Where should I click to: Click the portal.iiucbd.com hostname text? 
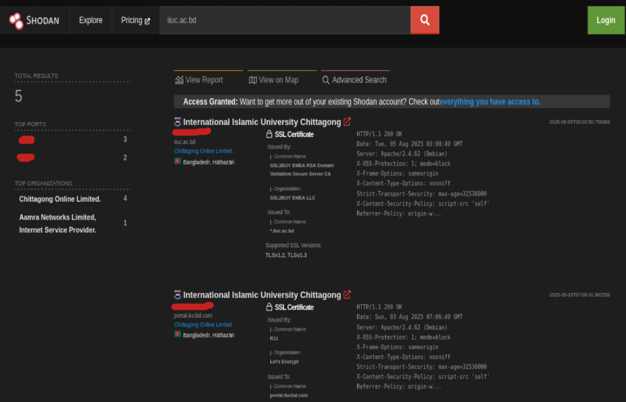pyautogui.click(x=194, y=315)
